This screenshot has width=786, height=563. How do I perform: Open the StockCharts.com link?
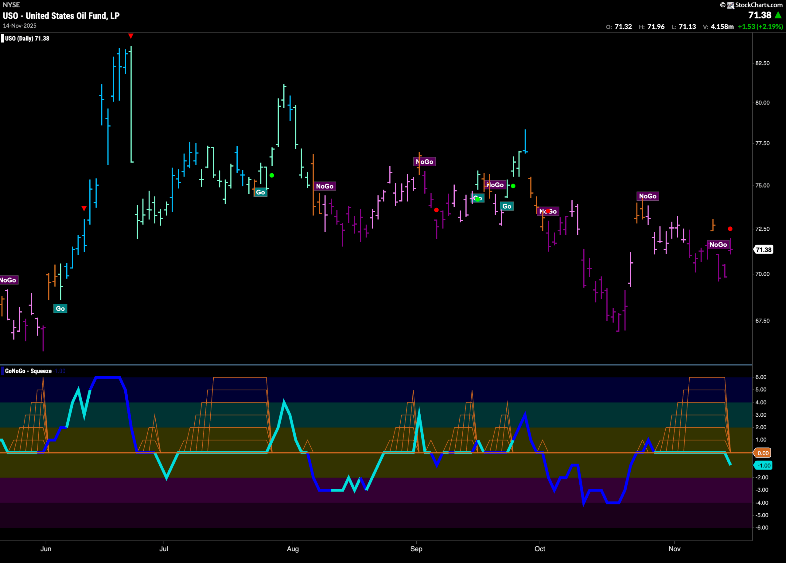[x=759, y=5]
